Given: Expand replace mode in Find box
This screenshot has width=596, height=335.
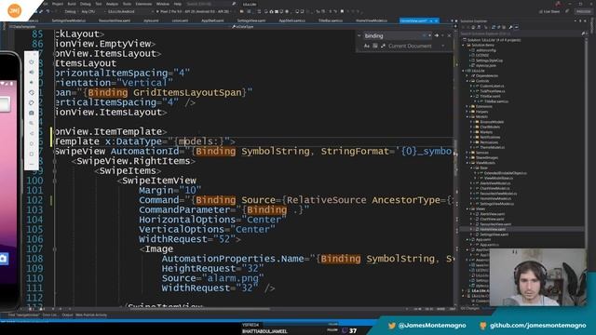Looking at the screenshot, I should 359,35.
